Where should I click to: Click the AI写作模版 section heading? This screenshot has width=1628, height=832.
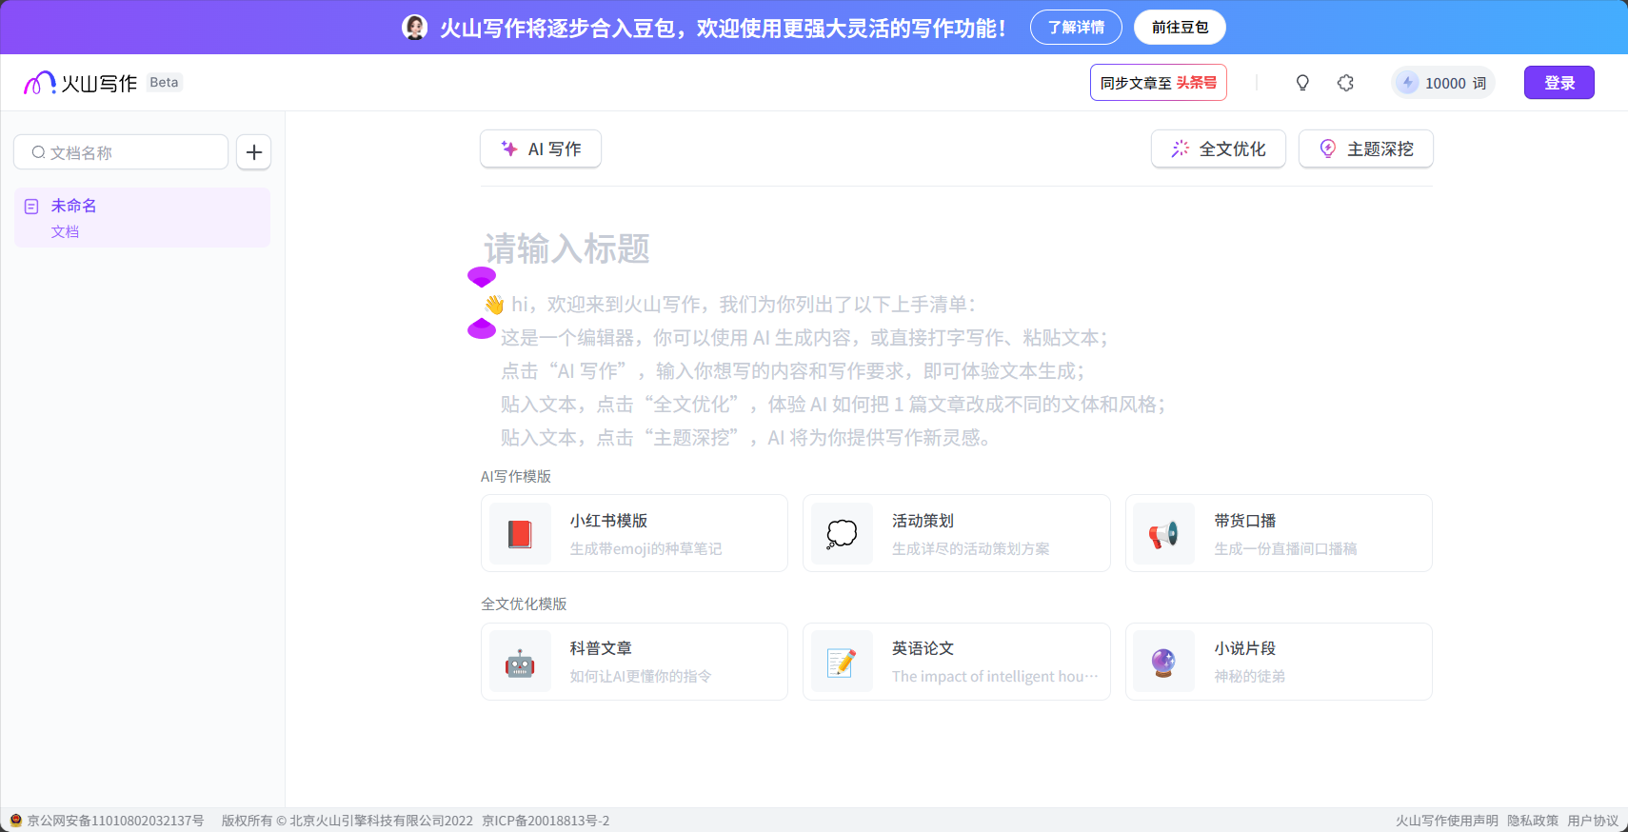click(x=516, y=476)
